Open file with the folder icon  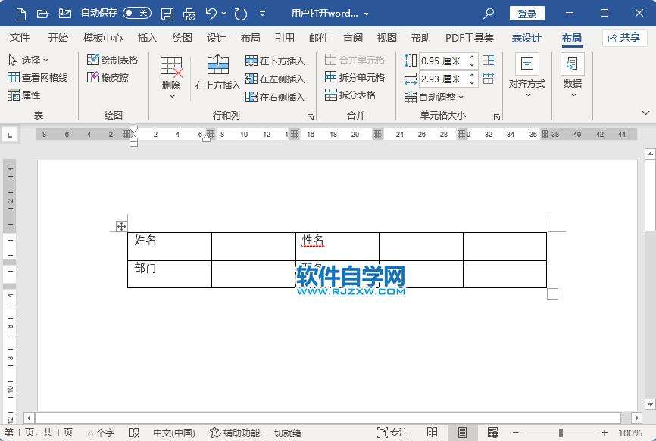(42, 14)
